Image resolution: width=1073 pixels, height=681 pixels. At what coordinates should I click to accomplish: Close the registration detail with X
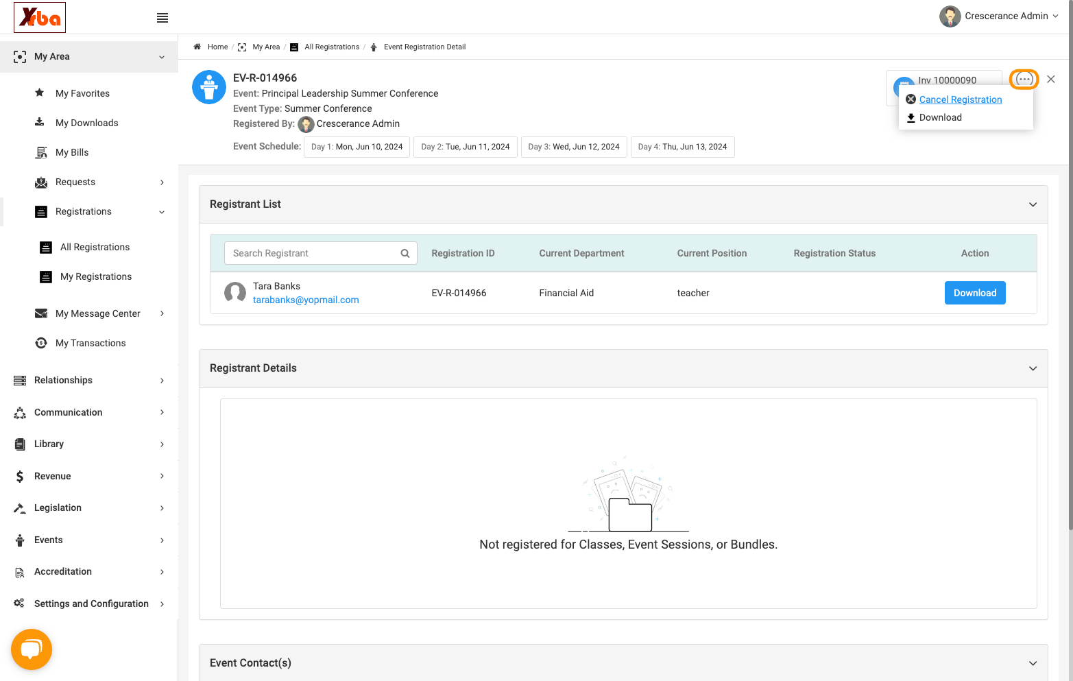[x=1051, y=80]
